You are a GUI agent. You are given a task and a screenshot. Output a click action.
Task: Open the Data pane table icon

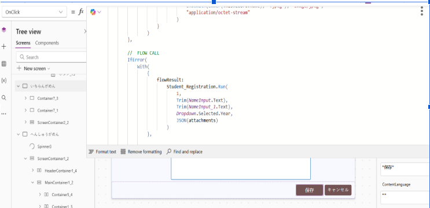pos(4,64)
